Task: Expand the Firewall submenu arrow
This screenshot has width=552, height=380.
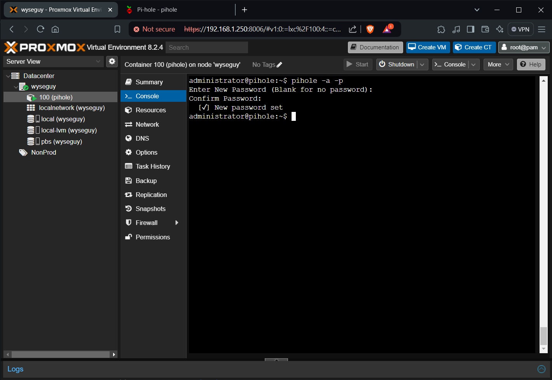Action: coord(177,223)
